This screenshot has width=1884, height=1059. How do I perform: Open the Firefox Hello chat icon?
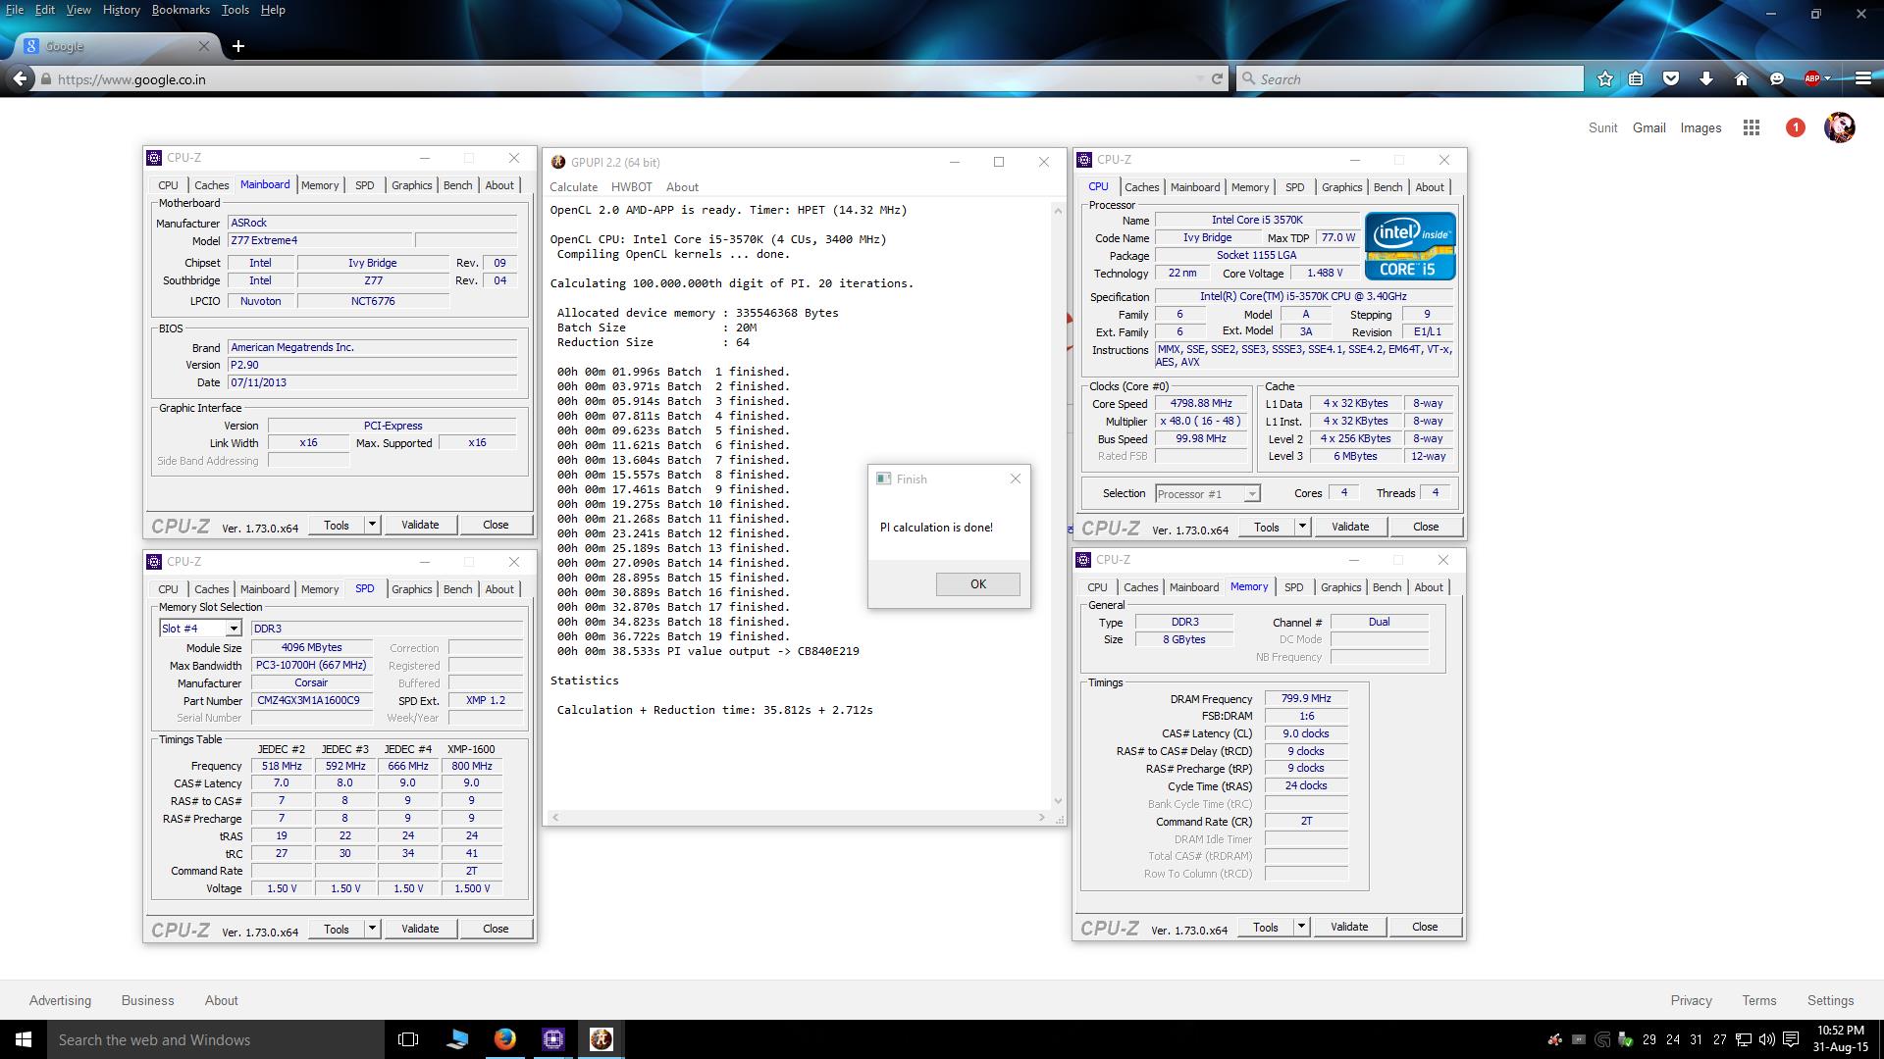tap(1777, 79)
